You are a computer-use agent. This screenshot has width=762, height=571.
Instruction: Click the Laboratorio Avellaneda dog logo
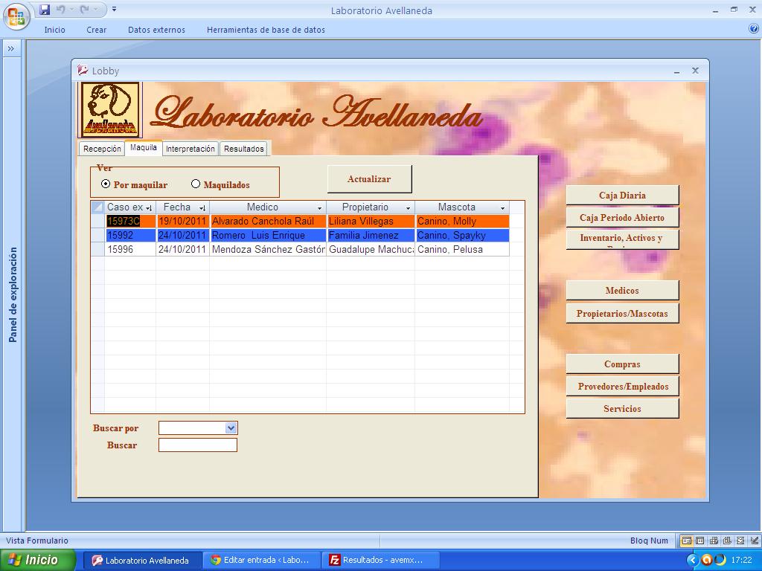click(110, 109)
